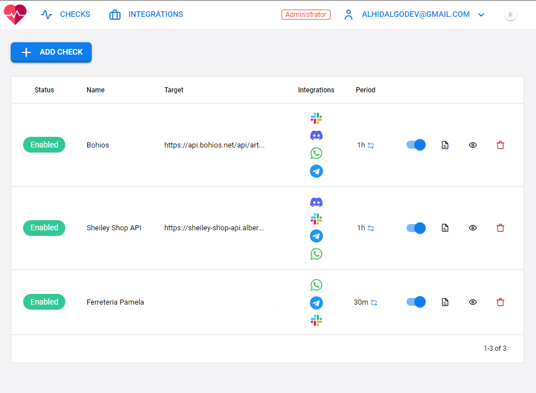The height and width of the screenshot is (393, 536).
Task: Click the WhatsApp icon in Sheiley Shop API row
Action: tap(316, 254)
